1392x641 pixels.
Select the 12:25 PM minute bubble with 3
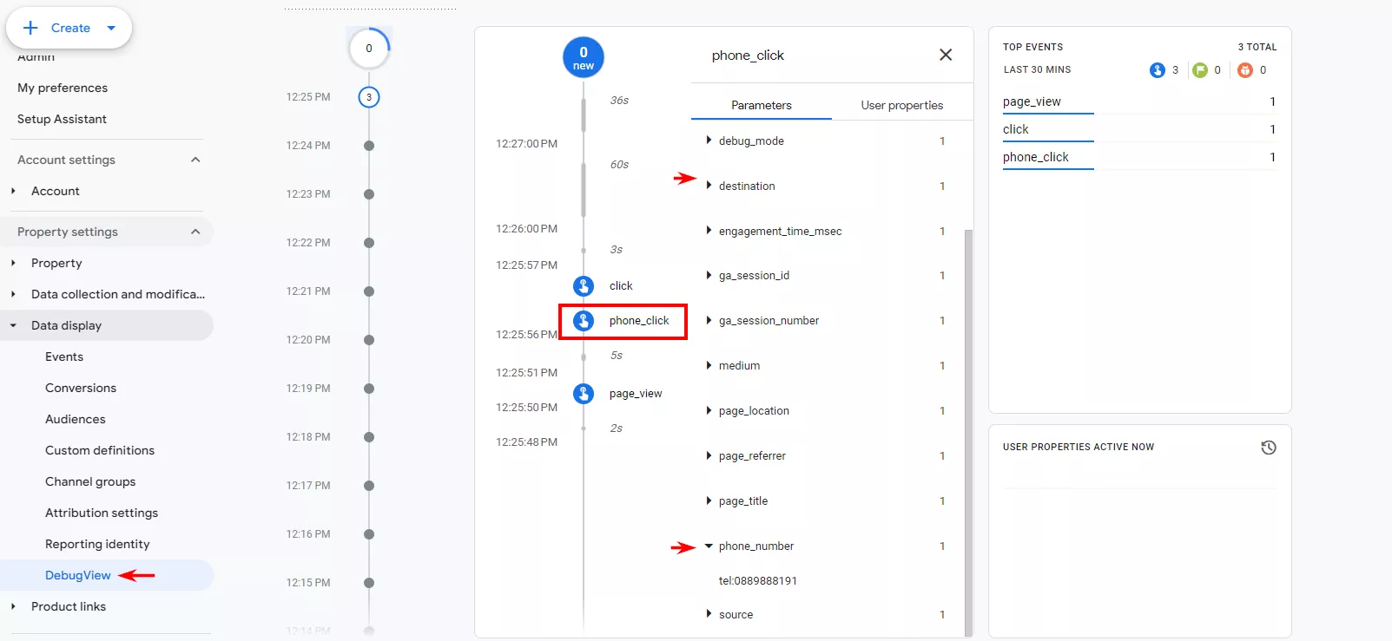point(369,97)
